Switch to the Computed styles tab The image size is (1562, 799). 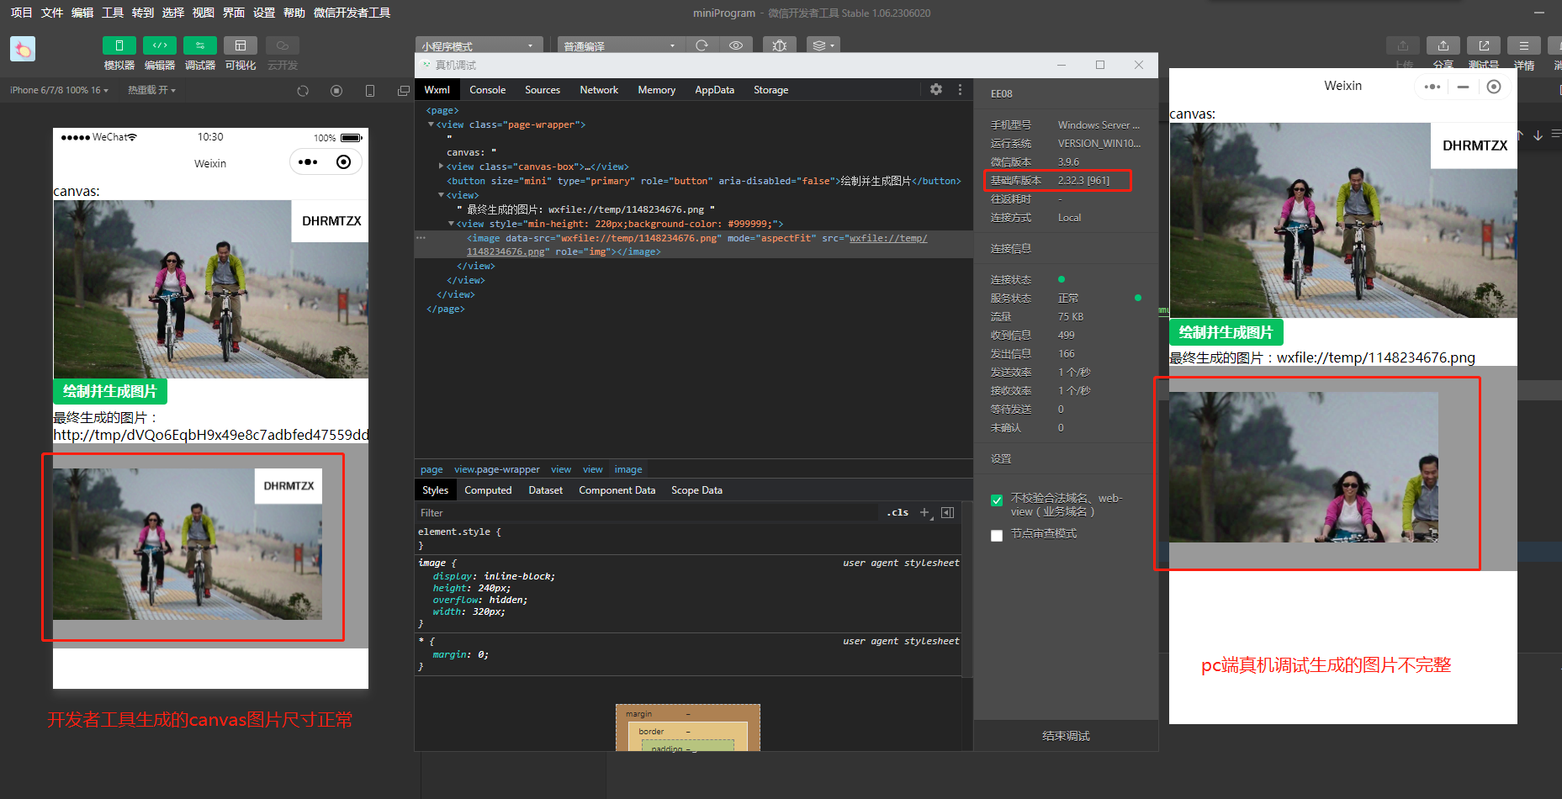coord(488,490)
